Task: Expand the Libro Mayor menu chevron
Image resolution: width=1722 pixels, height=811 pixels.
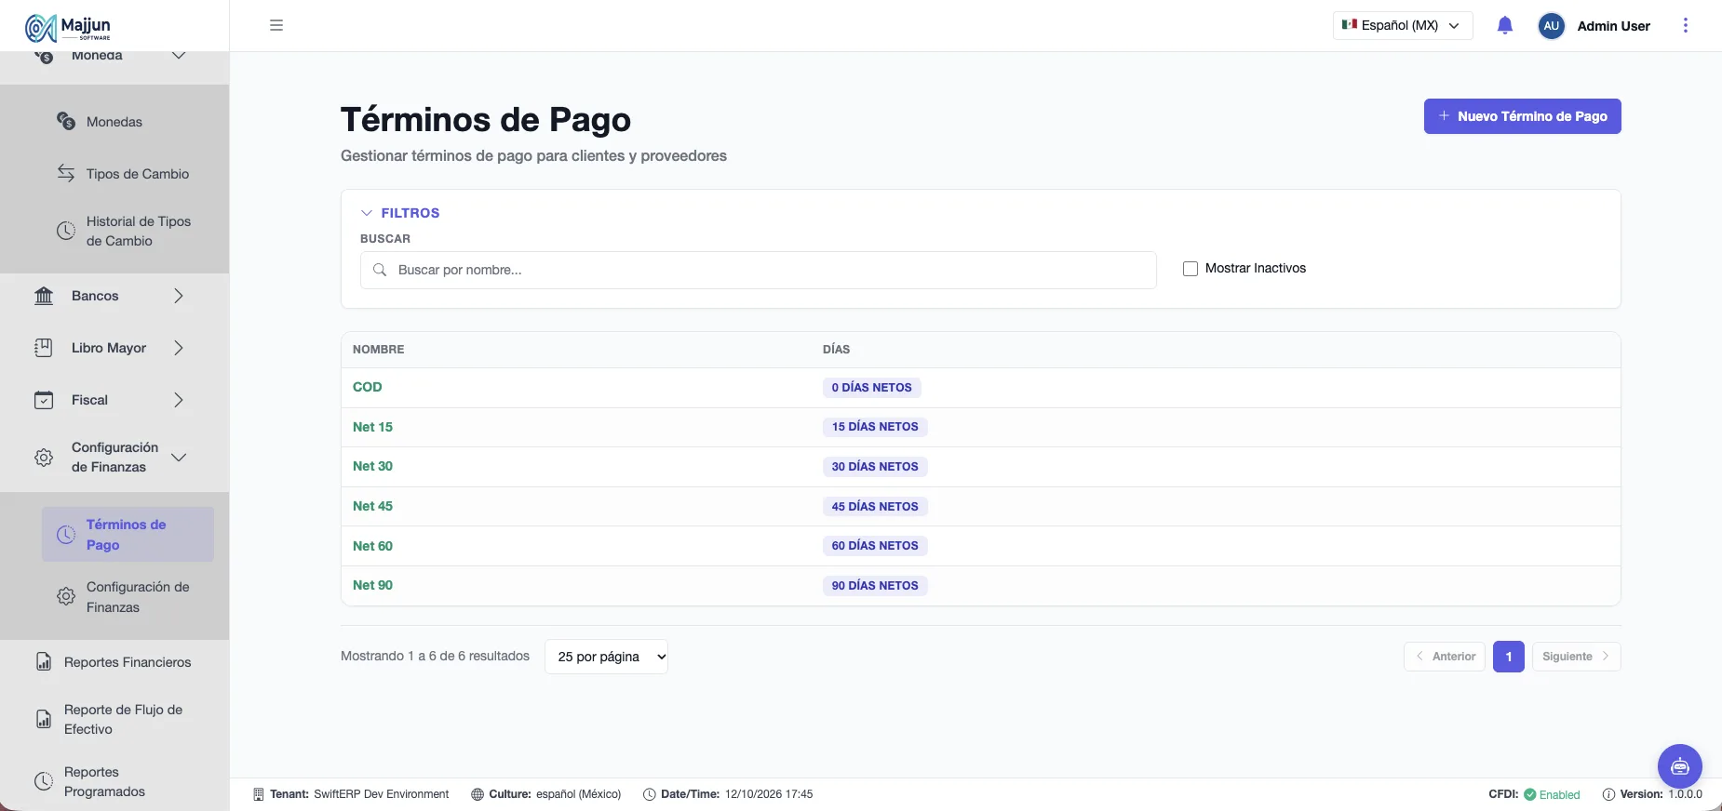Action: click(179, 348)
